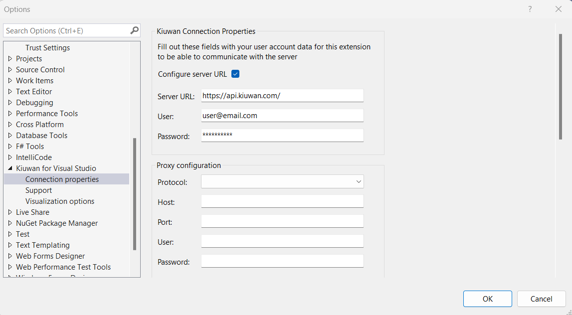The height and width of the screenshot is (315, 572).
Task: Uncheck the Configure server URL checkbox
Action: [x=235, y=73]
